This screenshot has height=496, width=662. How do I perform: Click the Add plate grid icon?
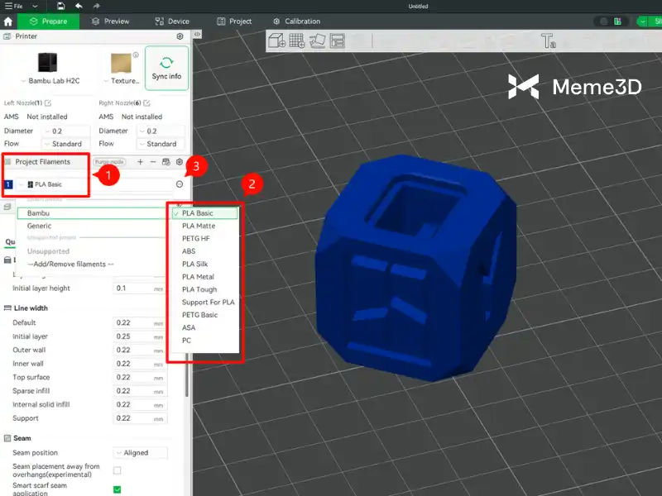[297, 41]
